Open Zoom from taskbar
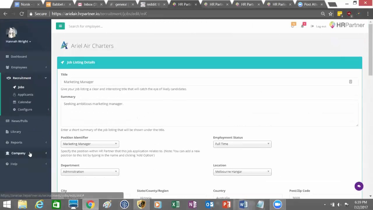This screenshot has width=373, height=210. [277, 204]
